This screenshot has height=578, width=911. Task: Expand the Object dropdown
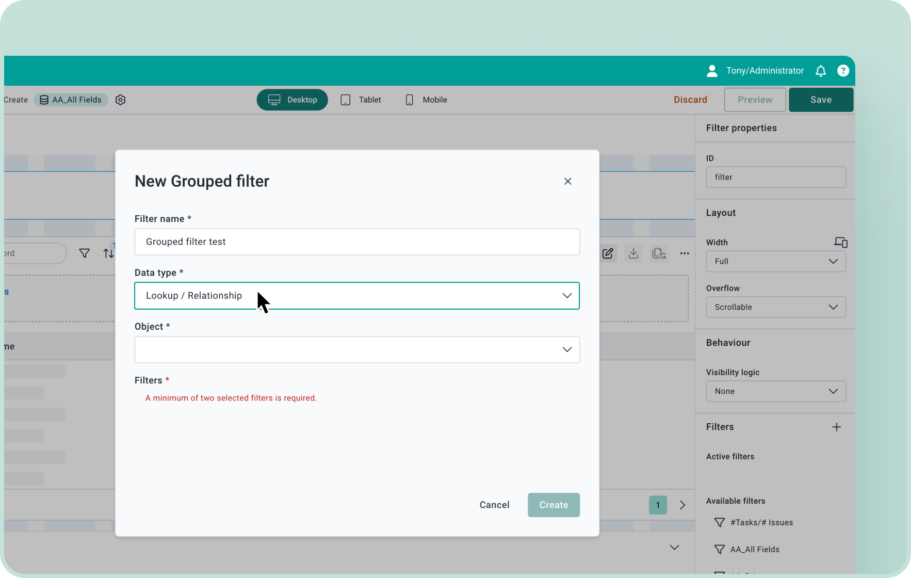356,349
